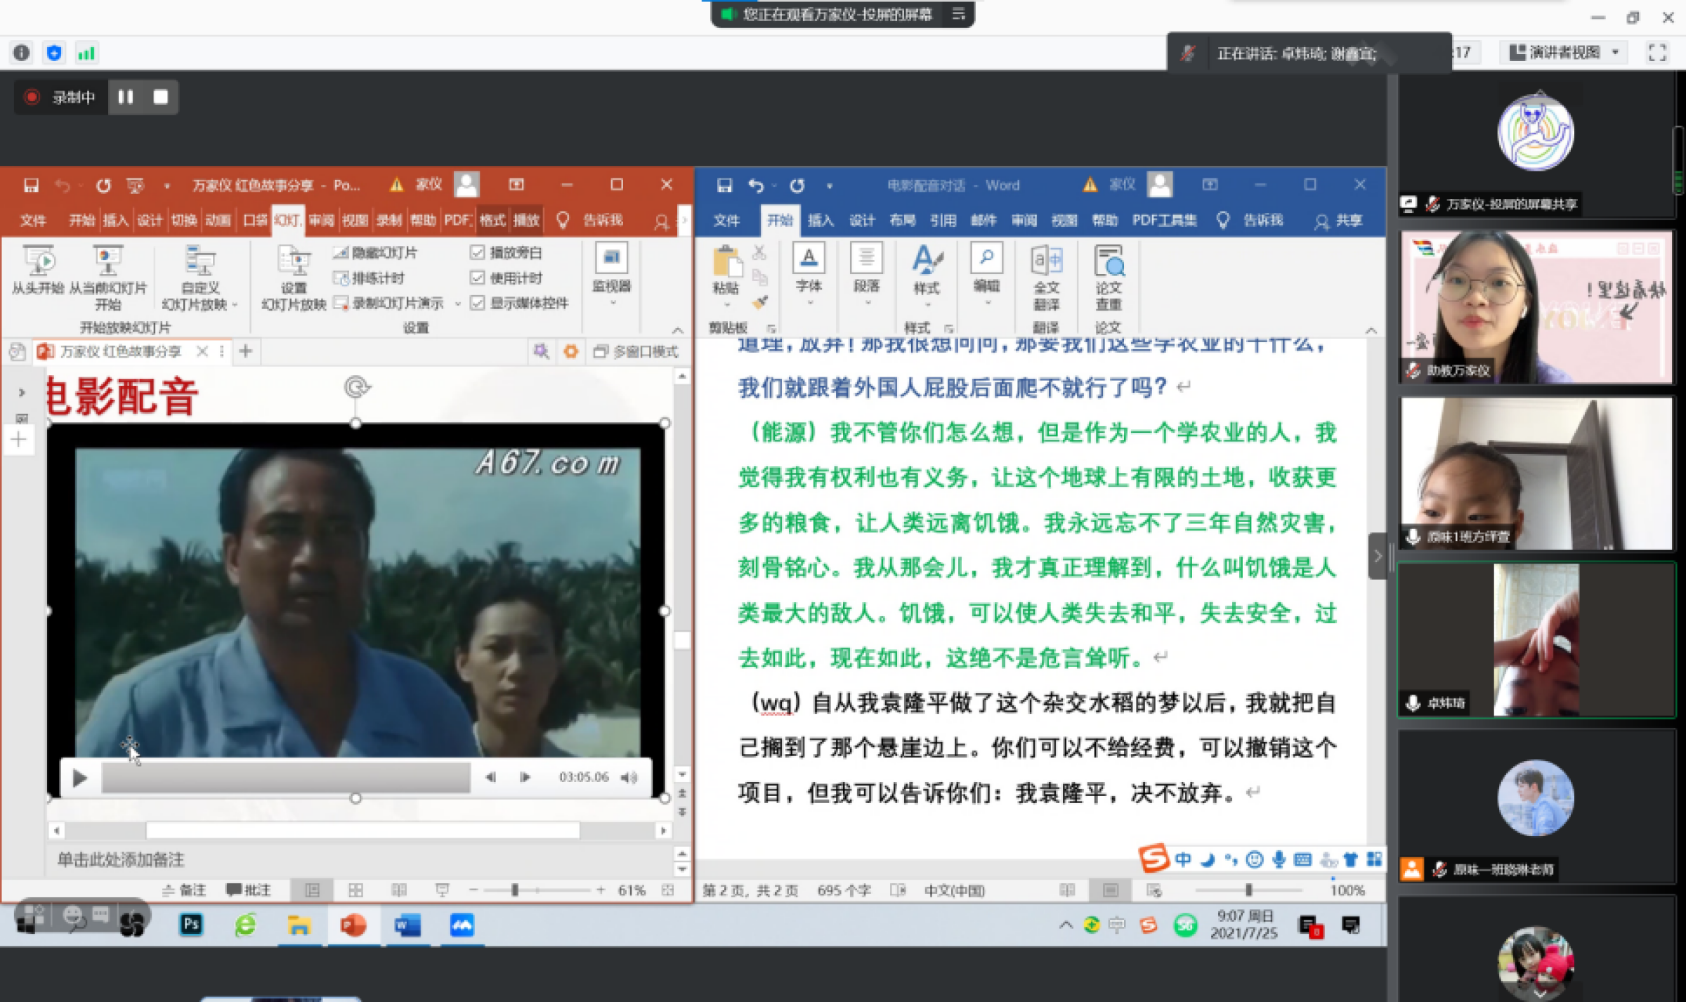1686x1002 pixels.
Task: Switch PowerPoint to slide sorter view
Action: click(355, 890)
